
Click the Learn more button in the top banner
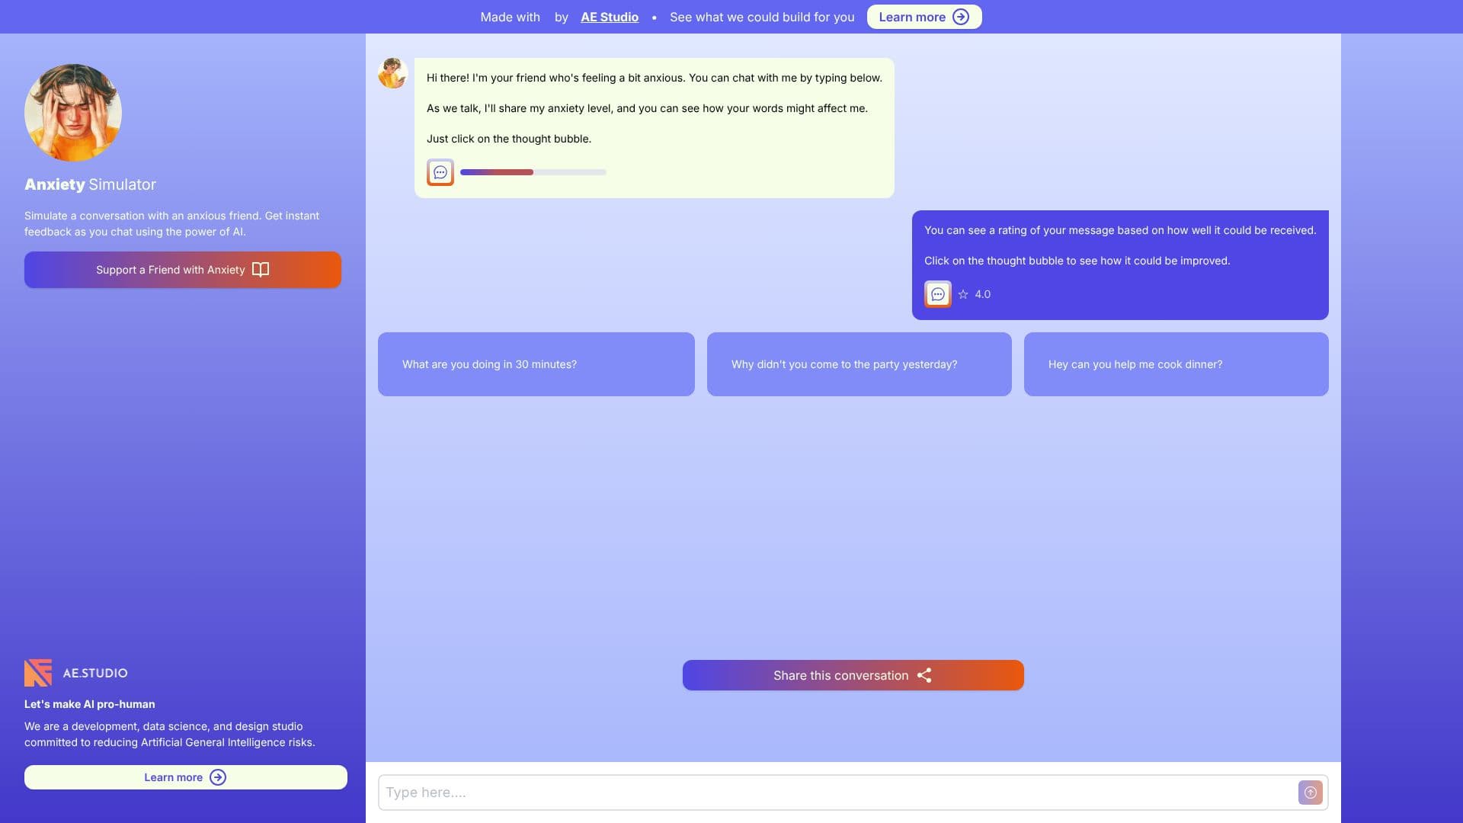(924, 17)
